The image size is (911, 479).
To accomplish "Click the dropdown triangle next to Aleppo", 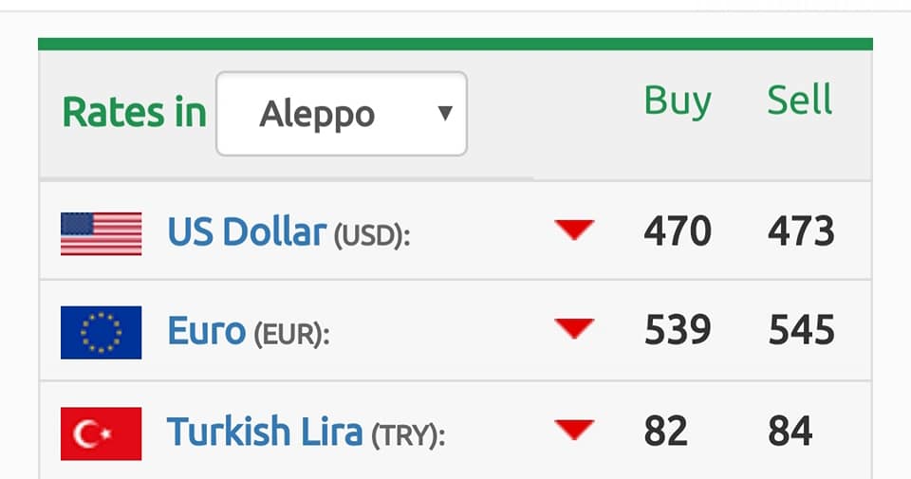I will [445, 113].
